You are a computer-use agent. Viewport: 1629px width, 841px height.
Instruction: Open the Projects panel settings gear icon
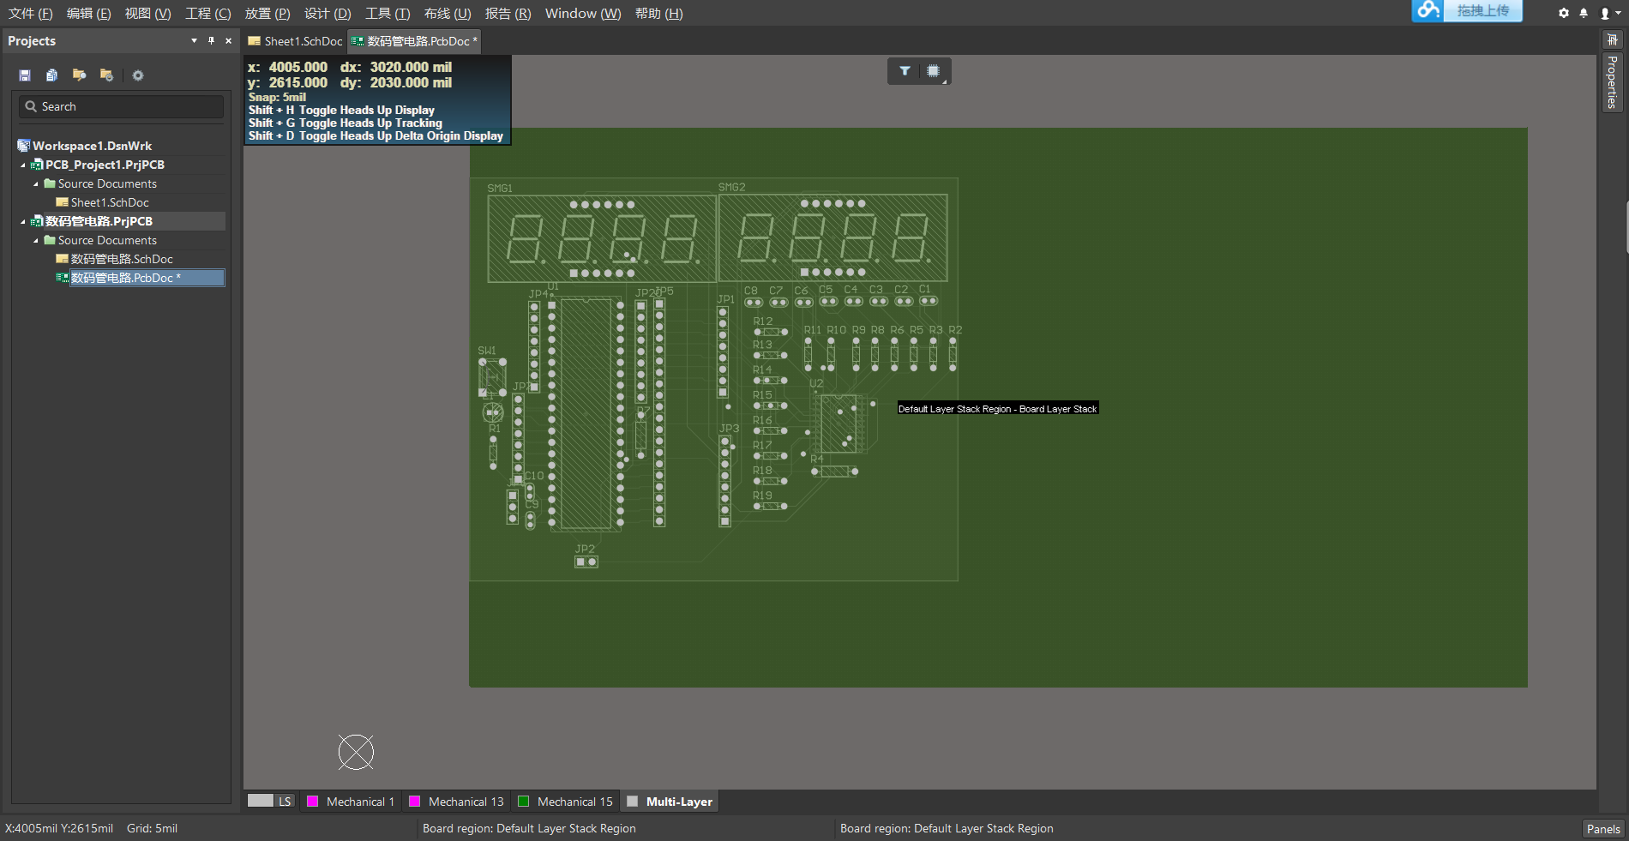click(x=138, y=75)
